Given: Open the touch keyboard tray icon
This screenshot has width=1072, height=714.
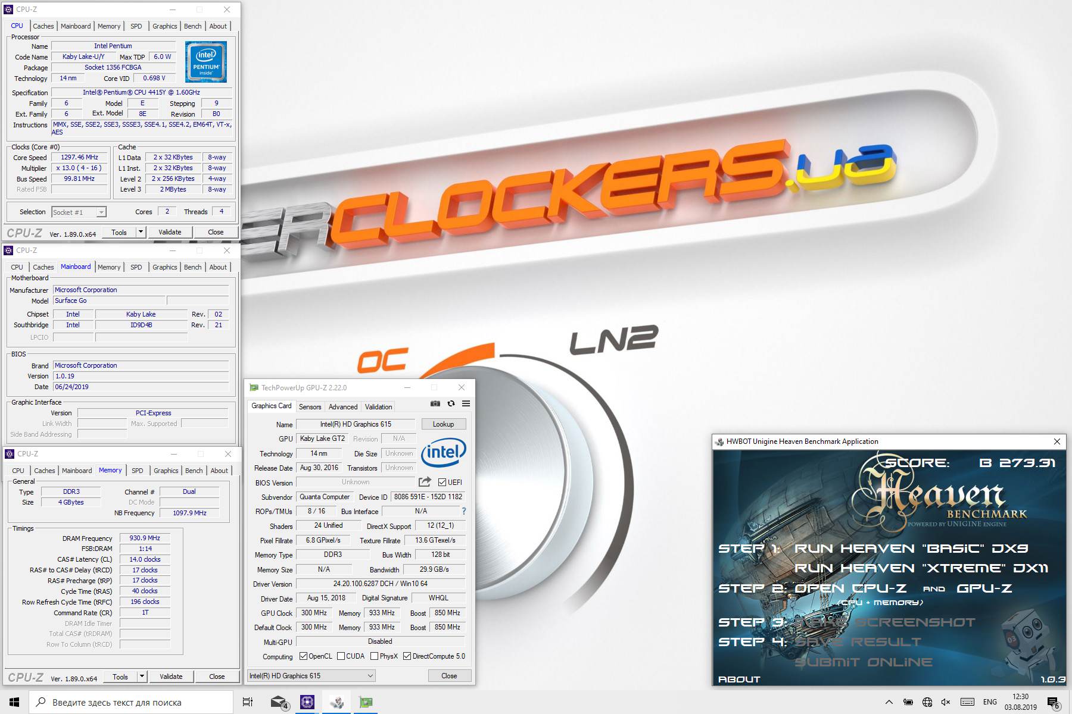Looking at the screenshot, I should pyautogui.click(x=968, y=702).
